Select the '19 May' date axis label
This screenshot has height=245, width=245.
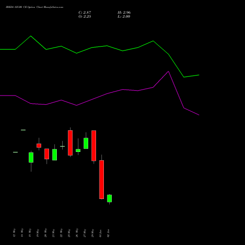(38, 233)
